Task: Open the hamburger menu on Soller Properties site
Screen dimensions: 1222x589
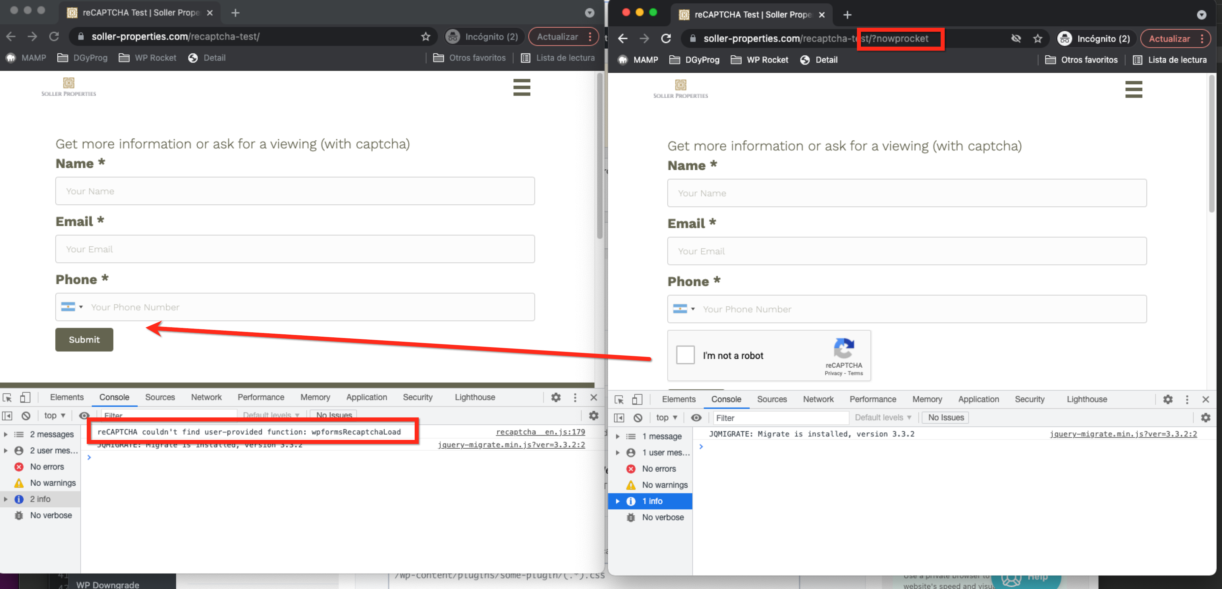Action: click(522, 88)
